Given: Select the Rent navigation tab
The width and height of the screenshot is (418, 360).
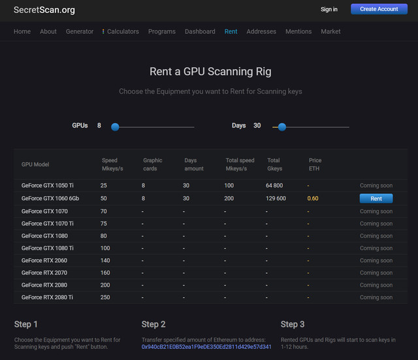Looking at the screenshot, I should pos(231,31).
